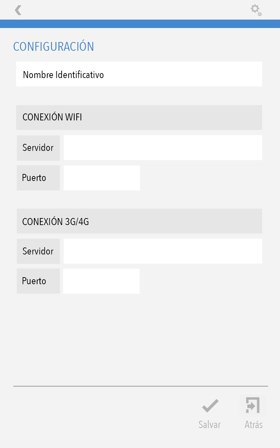Tap the back chevron arrow icon
Image resolution: width=280 pixels, height=448 pixels.
(18, 10)
